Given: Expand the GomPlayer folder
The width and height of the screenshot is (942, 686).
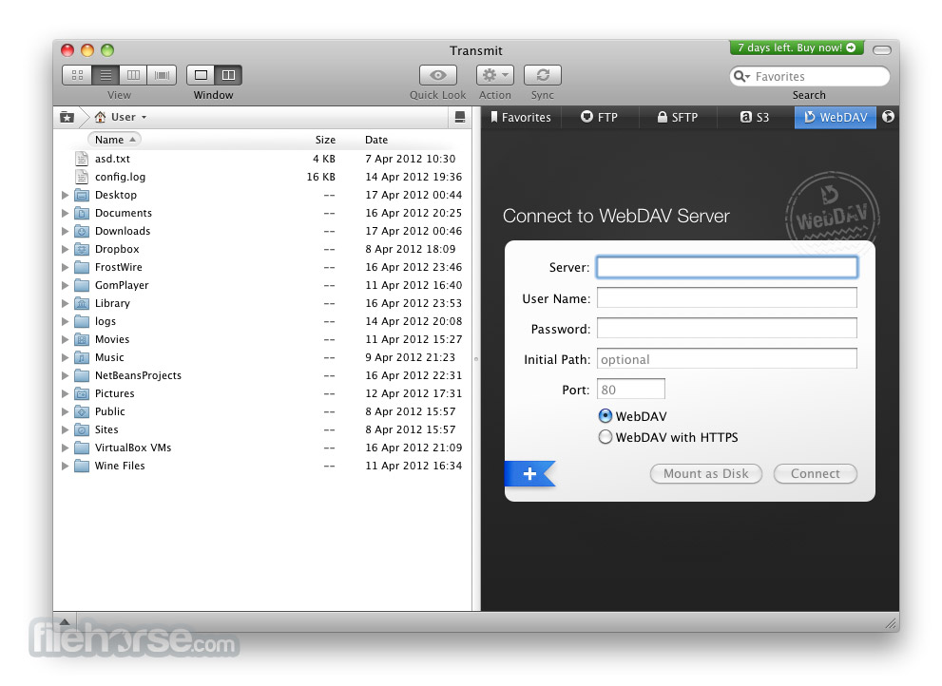Looking at the screenshot, I should click(65, 285).
